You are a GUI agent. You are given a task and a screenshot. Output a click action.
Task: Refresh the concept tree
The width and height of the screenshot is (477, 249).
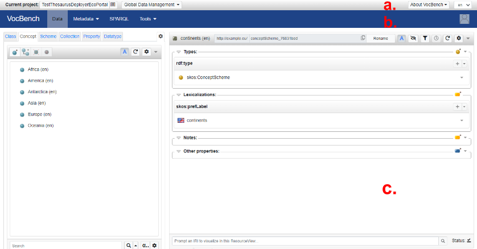pos(135,52)
